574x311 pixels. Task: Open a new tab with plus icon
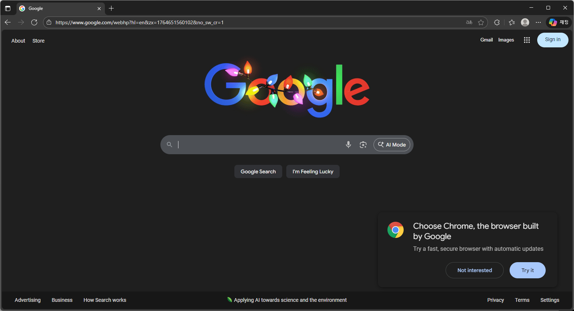[x=111, y=8]
